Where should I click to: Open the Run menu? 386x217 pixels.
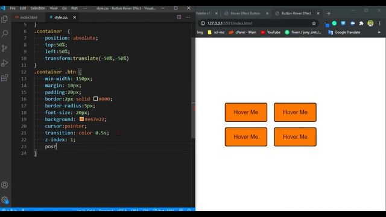[74, 8]
